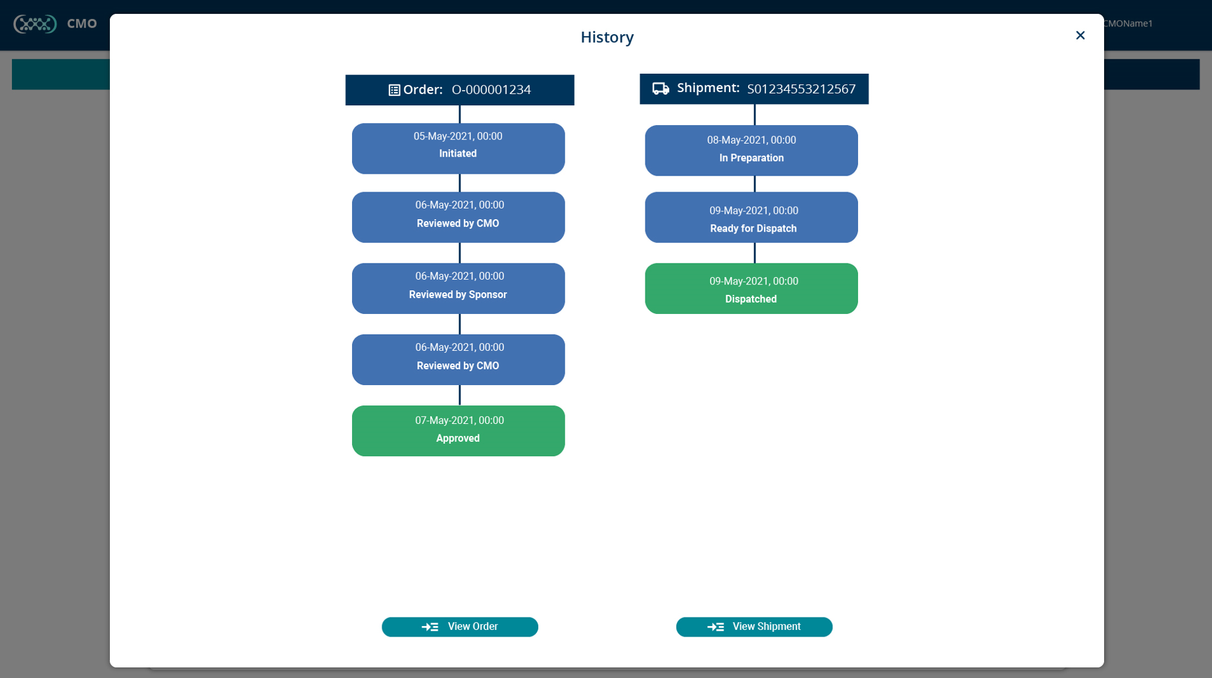Select the 06-May-2021 Reviewed by Sponsor card

(458, 288)
